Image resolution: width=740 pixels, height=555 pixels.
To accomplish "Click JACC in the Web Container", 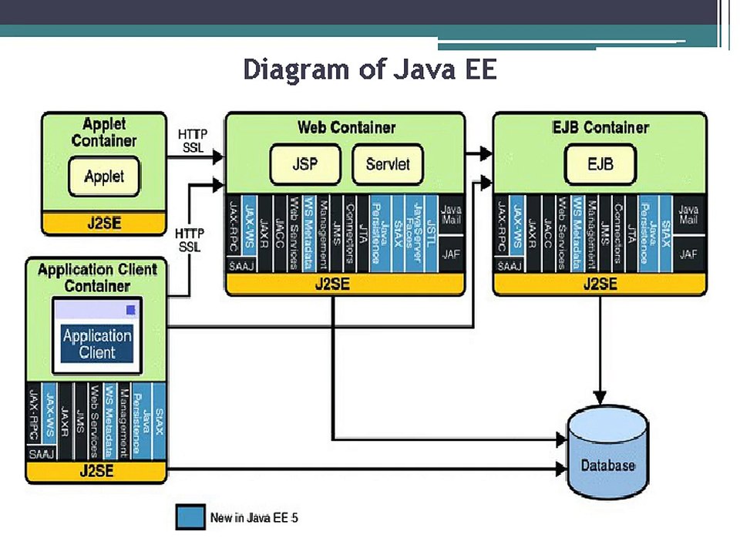I will [279, 233].
